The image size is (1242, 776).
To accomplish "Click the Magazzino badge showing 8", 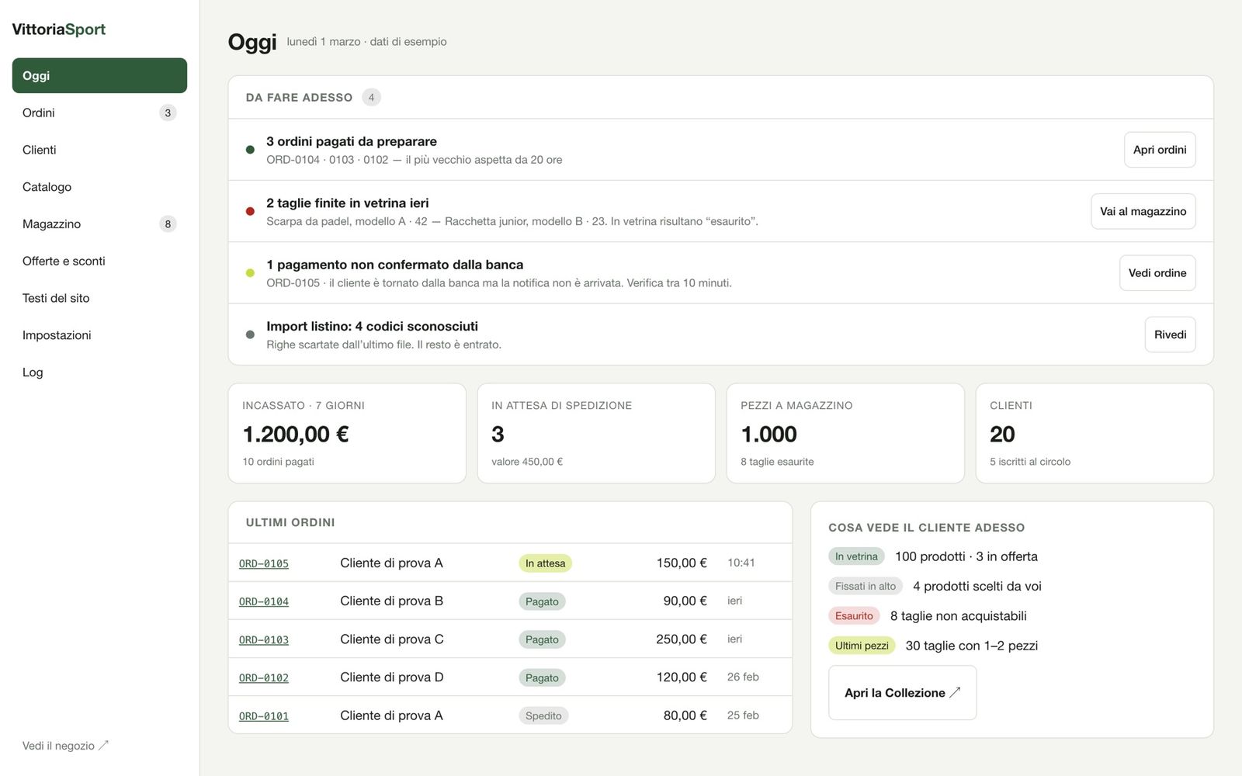I will (x=168, y=224).
